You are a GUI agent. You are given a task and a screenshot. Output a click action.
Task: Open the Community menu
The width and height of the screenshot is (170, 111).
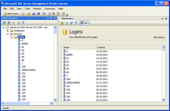pos(50,9)
